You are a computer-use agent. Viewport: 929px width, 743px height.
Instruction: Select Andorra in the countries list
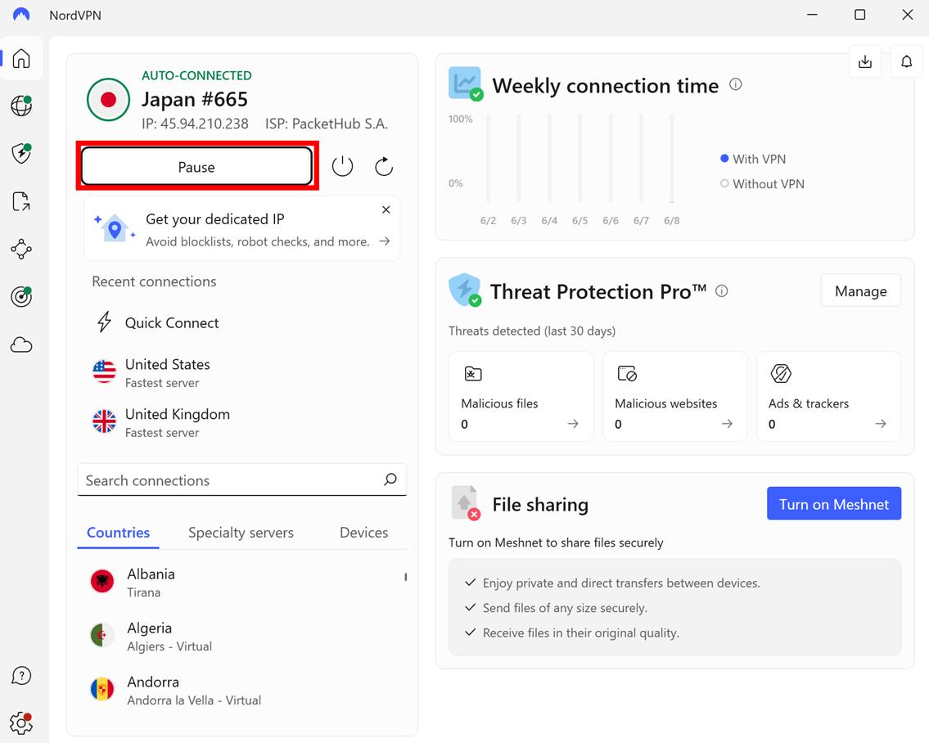click(x=241, y=690)
